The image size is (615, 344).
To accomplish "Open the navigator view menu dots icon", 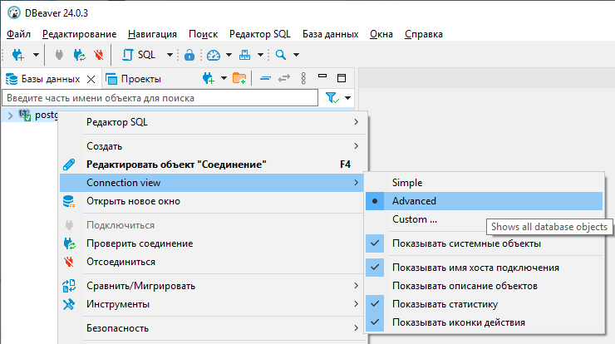I will point(303,78).
